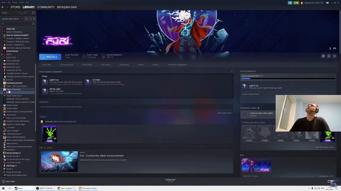The image size is (341, 191).
Task: Open the STORE menu
Action: click(x=15, y=7)
